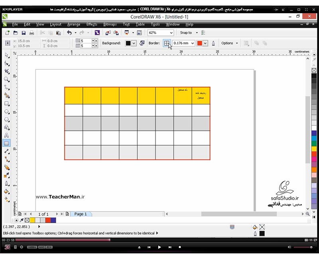This screenshot has width=319, height=259.
Task: Print the document
Action: coord(32,33)
